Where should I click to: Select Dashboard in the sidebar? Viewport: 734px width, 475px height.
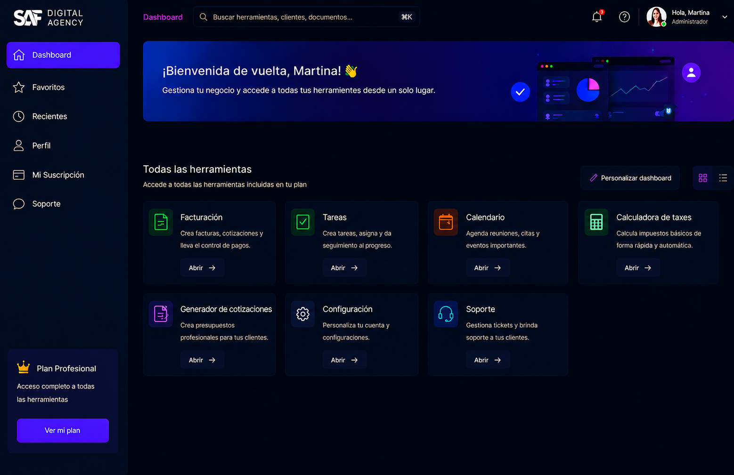click(63, 55)
